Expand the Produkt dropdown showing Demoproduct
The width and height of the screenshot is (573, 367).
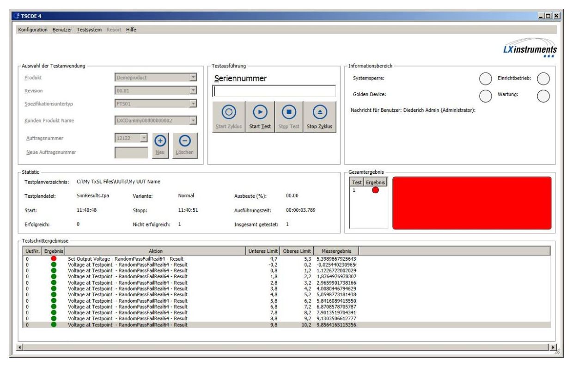tap(194, 78)
